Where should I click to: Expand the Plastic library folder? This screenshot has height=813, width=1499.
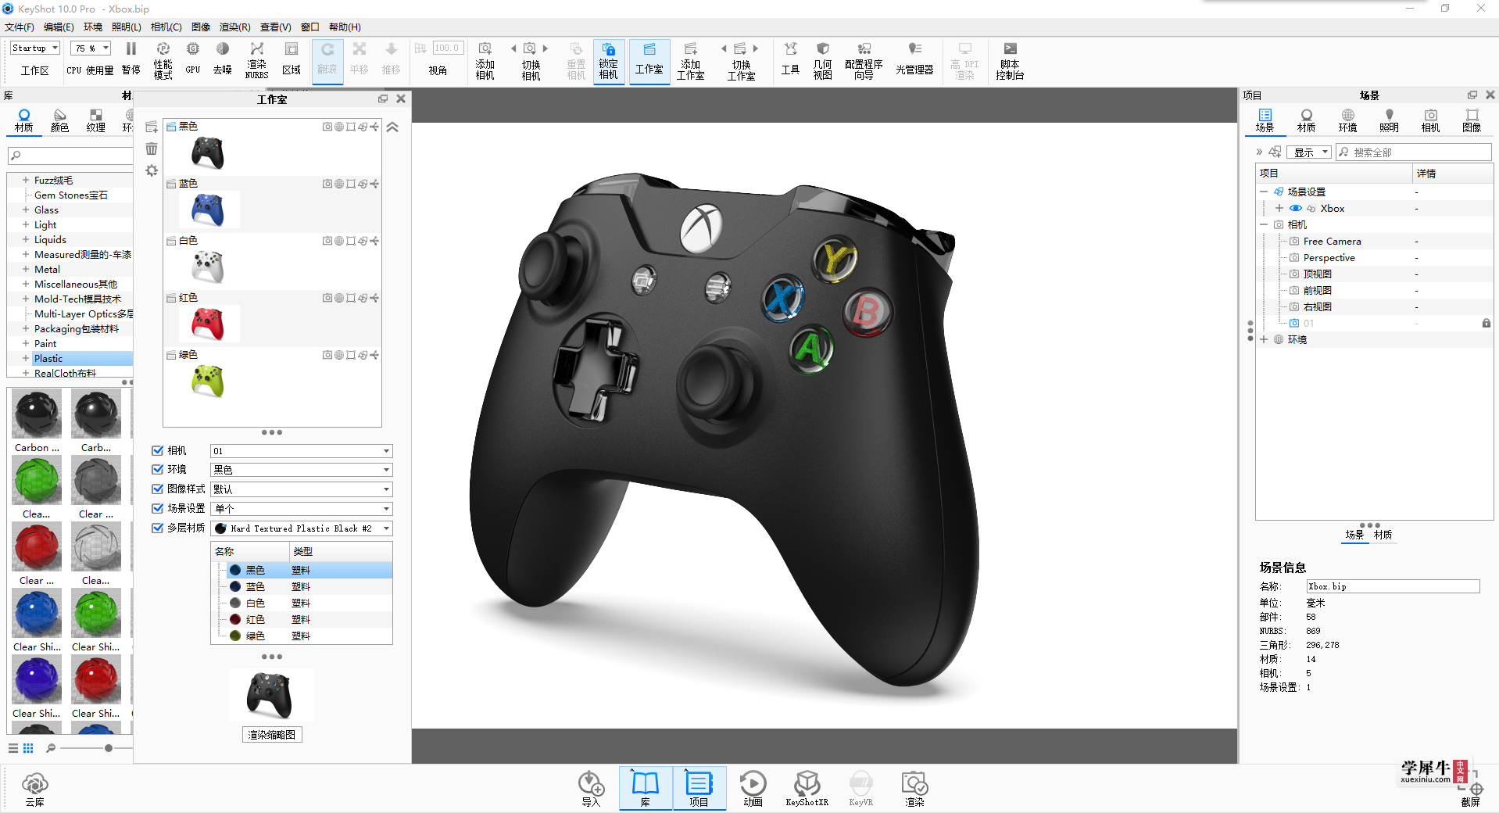click(x=25, y=358)
